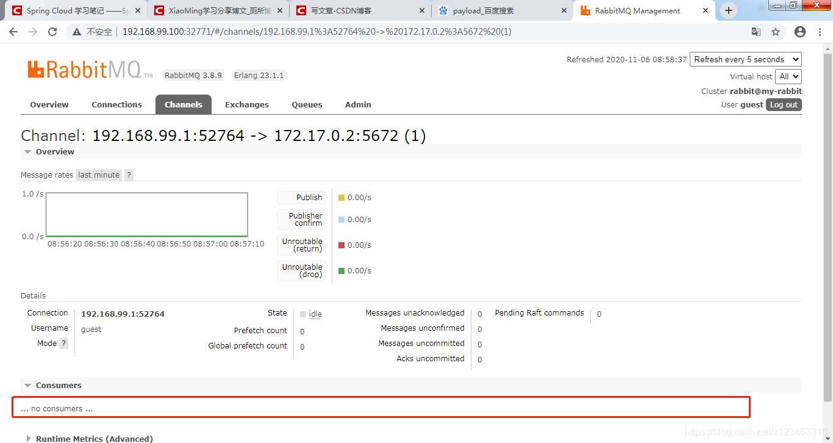Go back using the browser back arrow

click(x=13, y=32)
